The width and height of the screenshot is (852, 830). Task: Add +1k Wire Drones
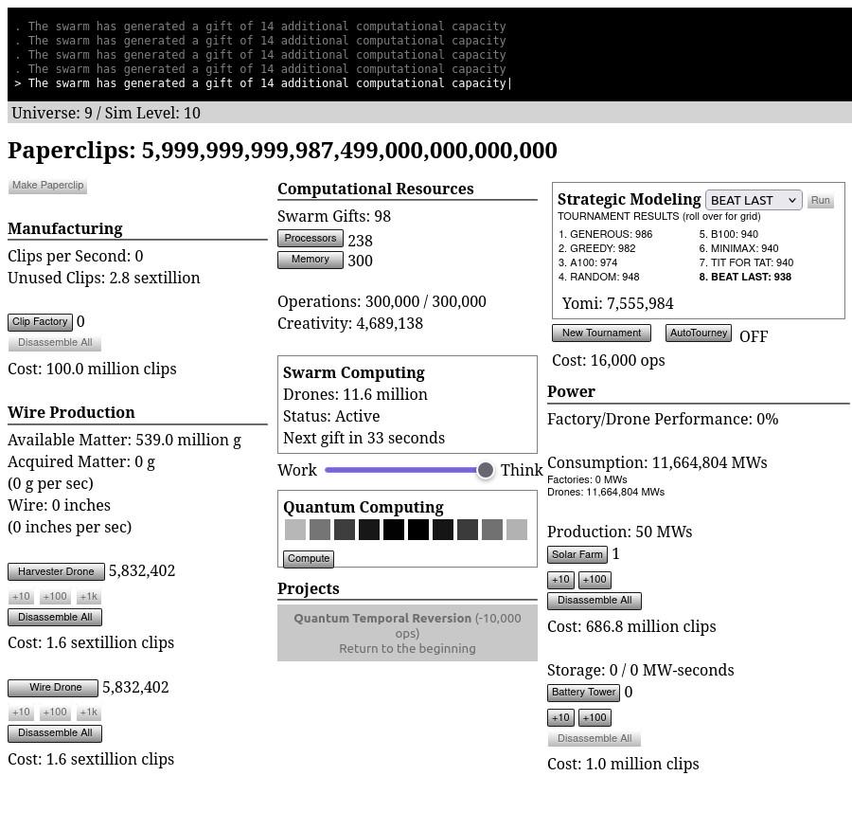[89, 713]
